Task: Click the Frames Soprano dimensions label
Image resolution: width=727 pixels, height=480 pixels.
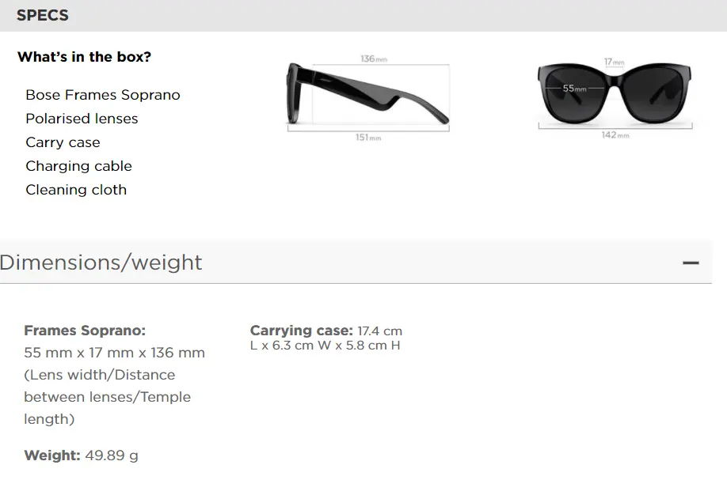Action: pos(85,331)
